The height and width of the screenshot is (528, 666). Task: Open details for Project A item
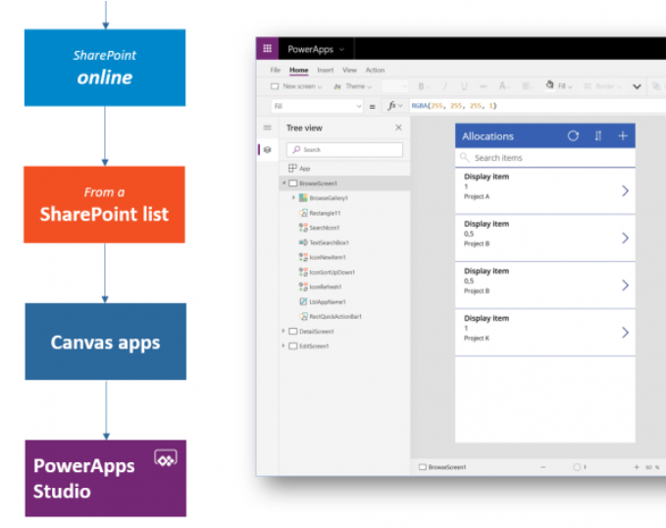coord(625,190)
